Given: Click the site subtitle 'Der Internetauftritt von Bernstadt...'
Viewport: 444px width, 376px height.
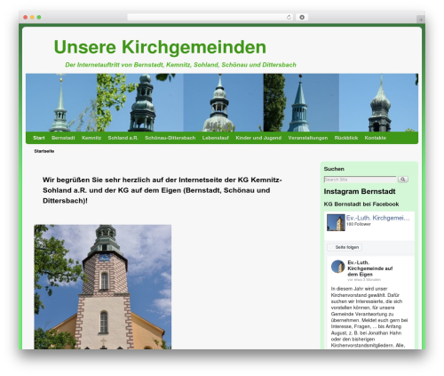Looking at the screenshot, I should tap(180, 65).
